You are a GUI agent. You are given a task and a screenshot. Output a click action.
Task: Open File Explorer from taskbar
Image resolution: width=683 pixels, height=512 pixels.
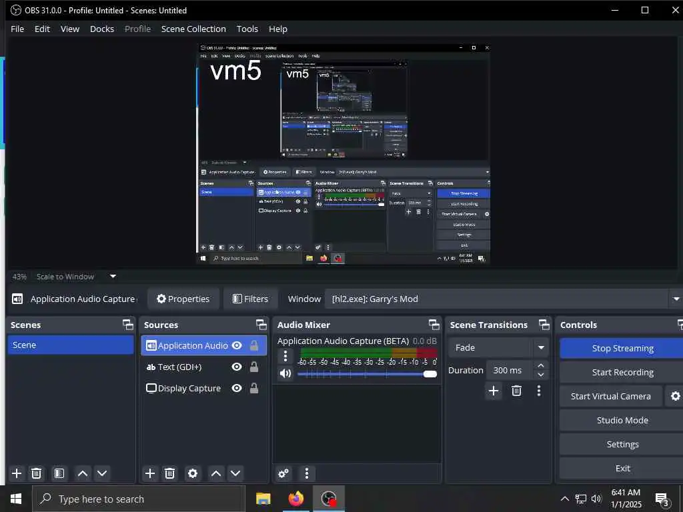click(263, 499)
